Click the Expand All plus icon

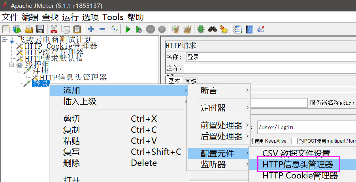[91, 29]
